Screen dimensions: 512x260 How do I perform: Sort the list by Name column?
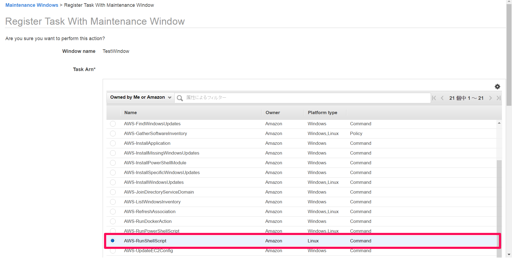pyautogui.click(x=130, y=113)
